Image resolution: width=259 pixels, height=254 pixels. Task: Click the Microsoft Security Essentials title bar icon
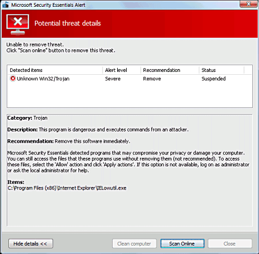coord(6,5)
